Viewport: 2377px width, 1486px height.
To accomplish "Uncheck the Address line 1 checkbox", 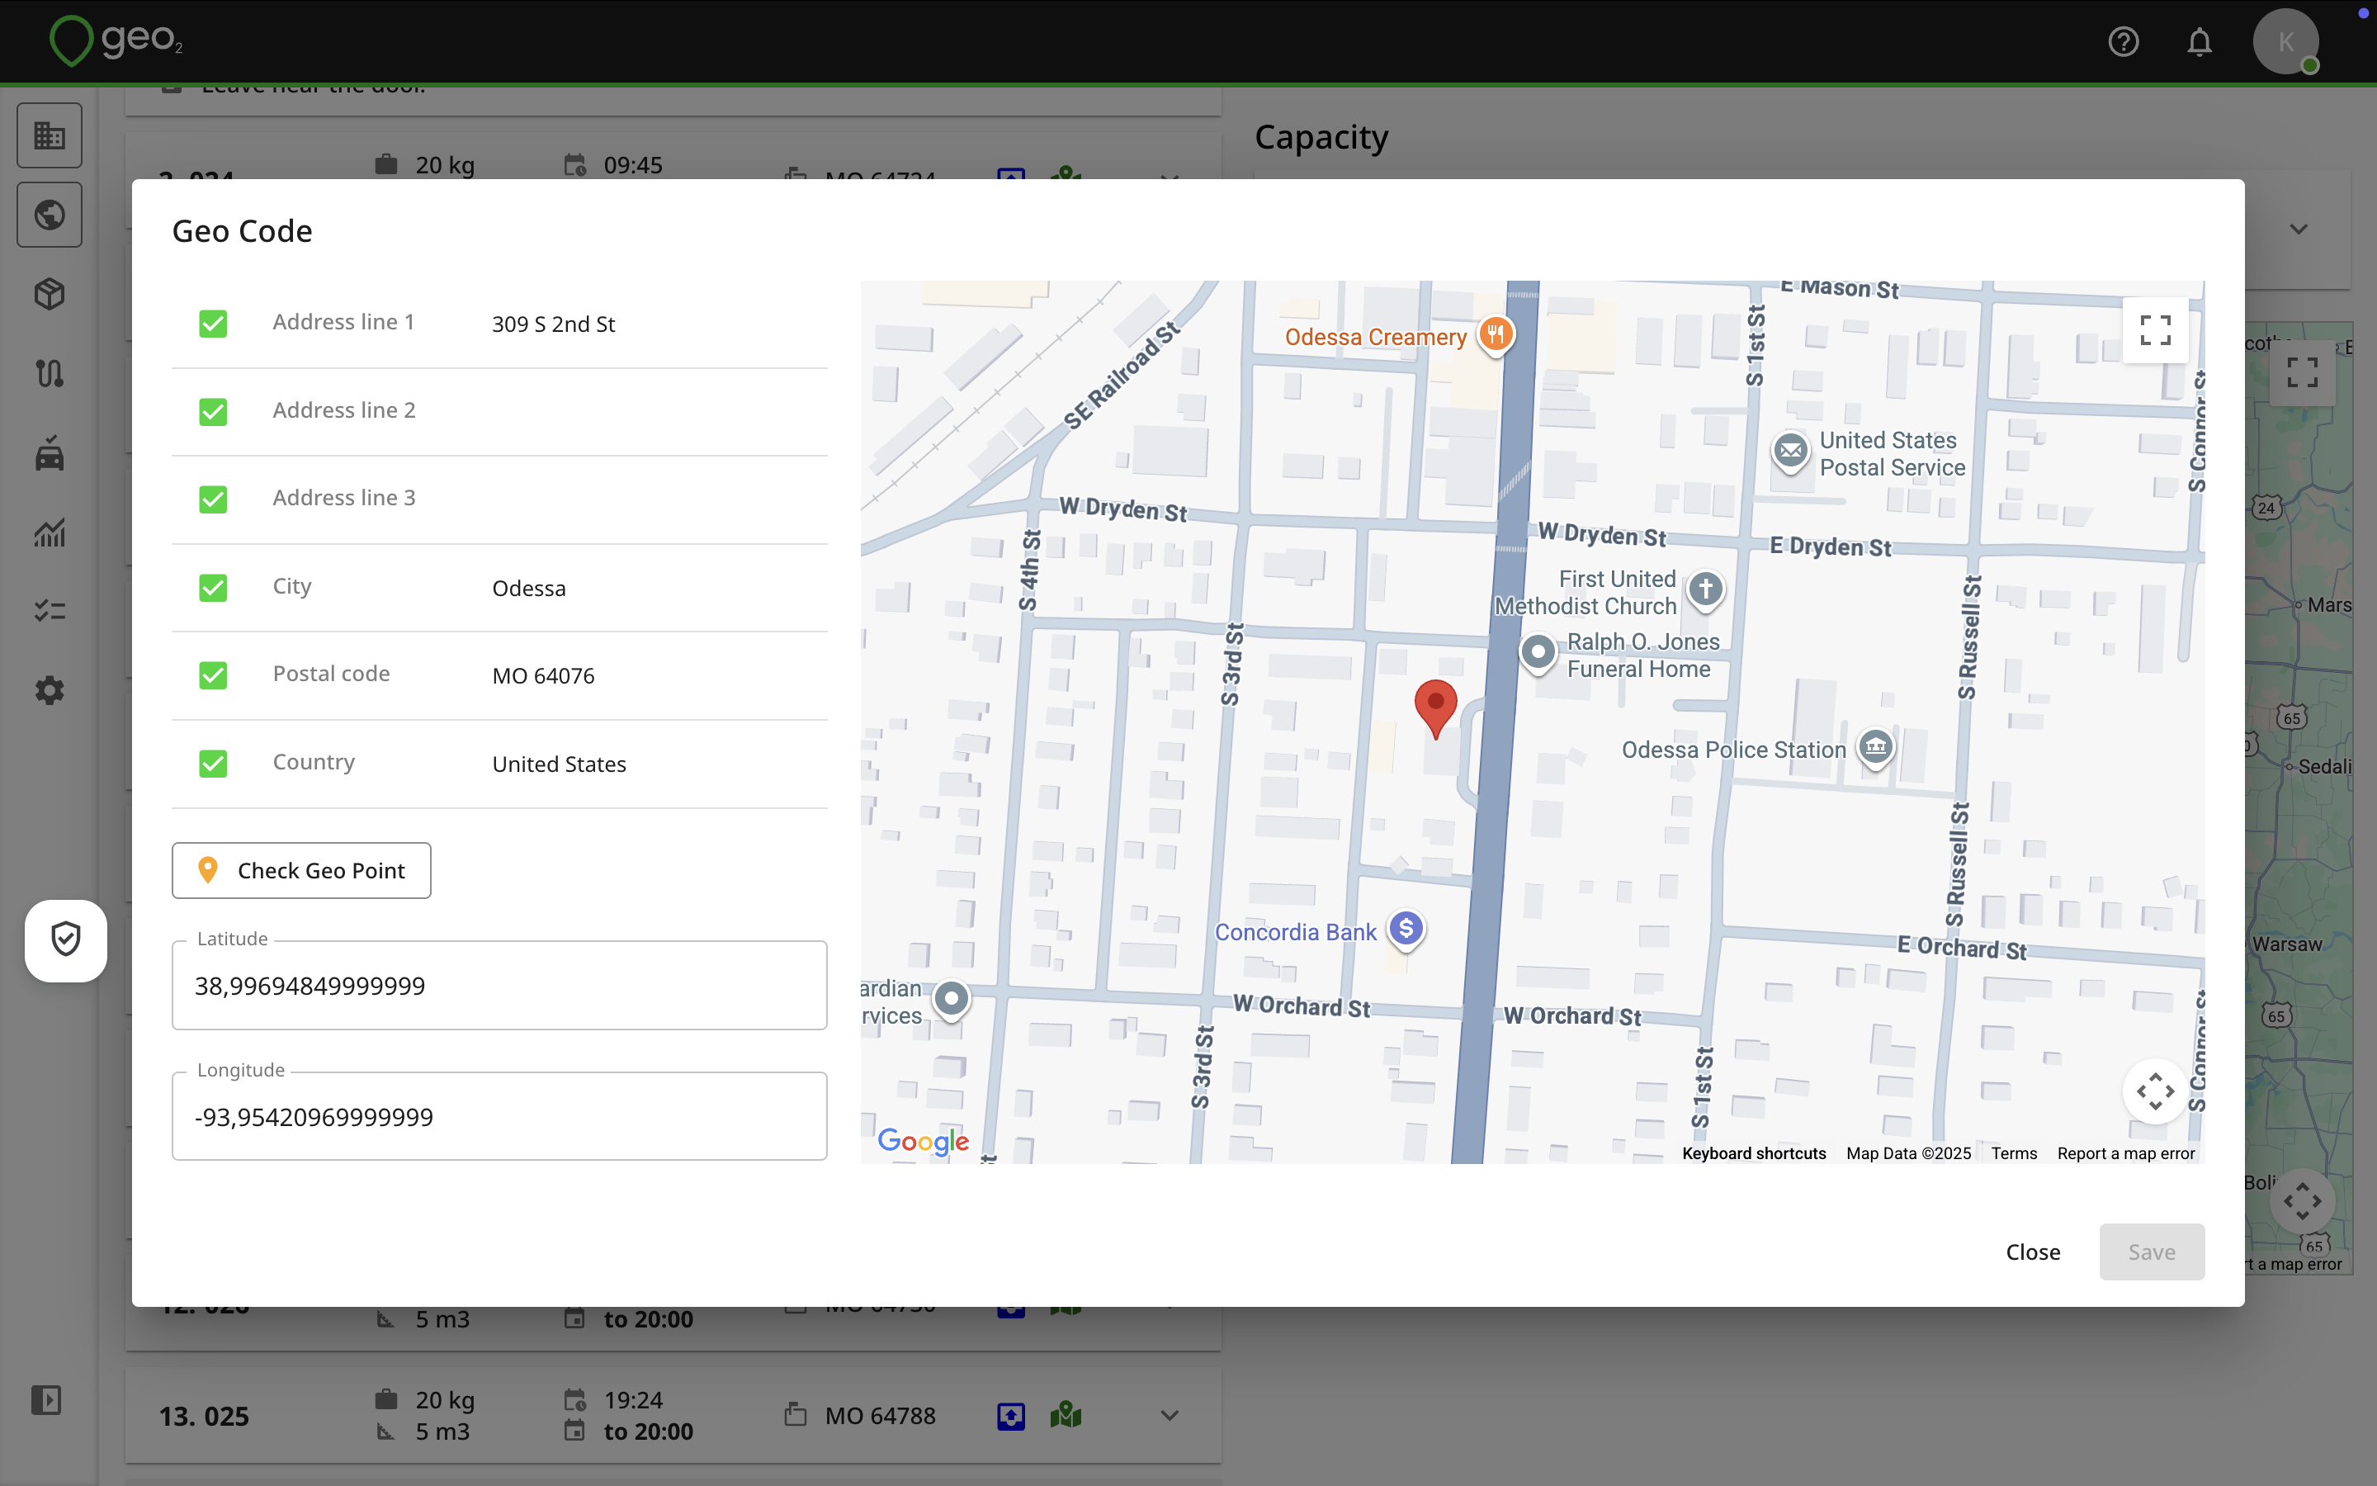I will click(213, 324).
